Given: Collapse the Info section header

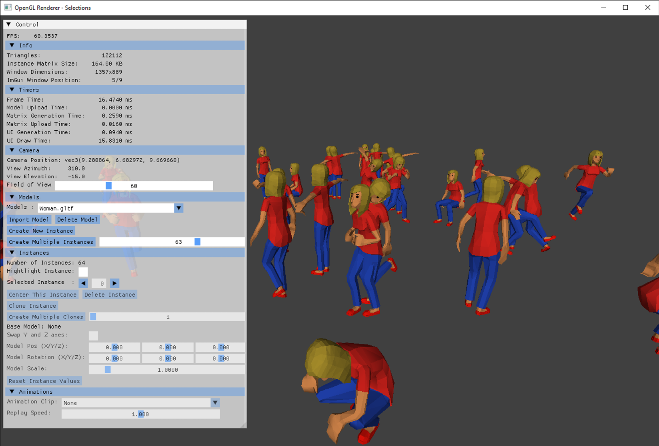Looking at the screenshot, I should [x=12, y=46].
